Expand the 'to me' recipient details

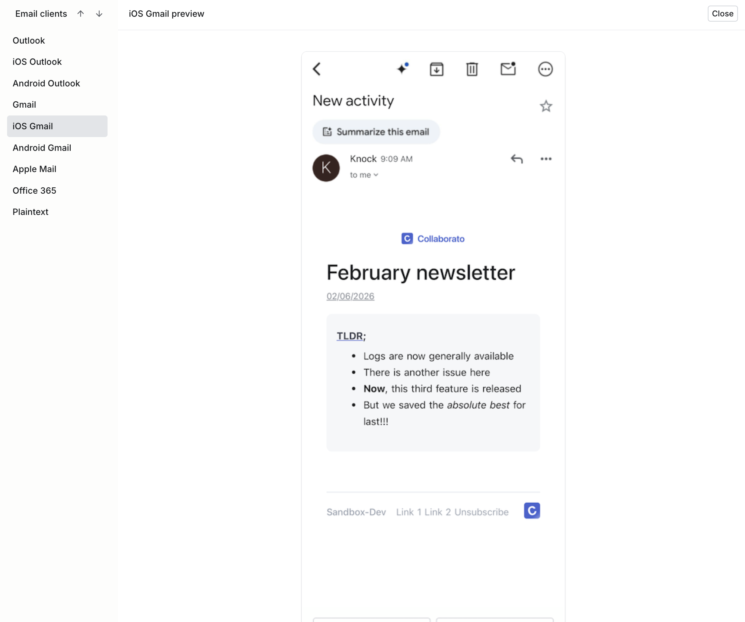point(364,175)
